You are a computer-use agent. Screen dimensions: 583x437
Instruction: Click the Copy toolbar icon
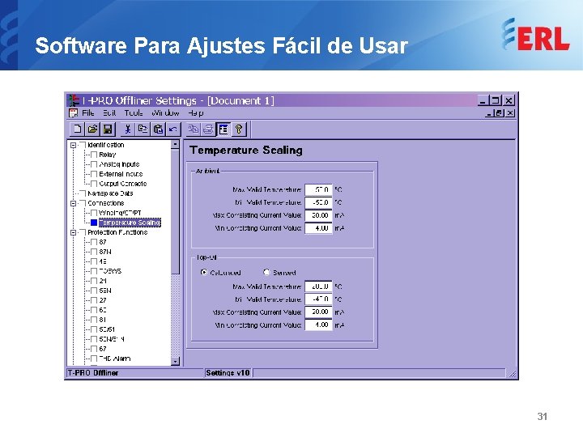tap(143, 129)
